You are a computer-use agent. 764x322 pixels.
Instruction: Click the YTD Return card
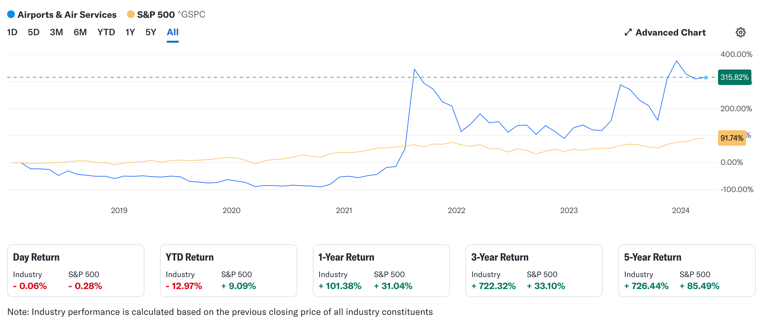click(228, 271)
